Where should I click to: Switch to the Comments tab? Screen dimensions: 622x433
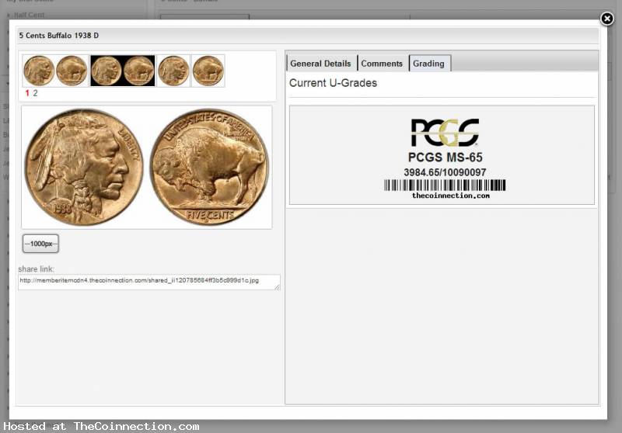382,64
